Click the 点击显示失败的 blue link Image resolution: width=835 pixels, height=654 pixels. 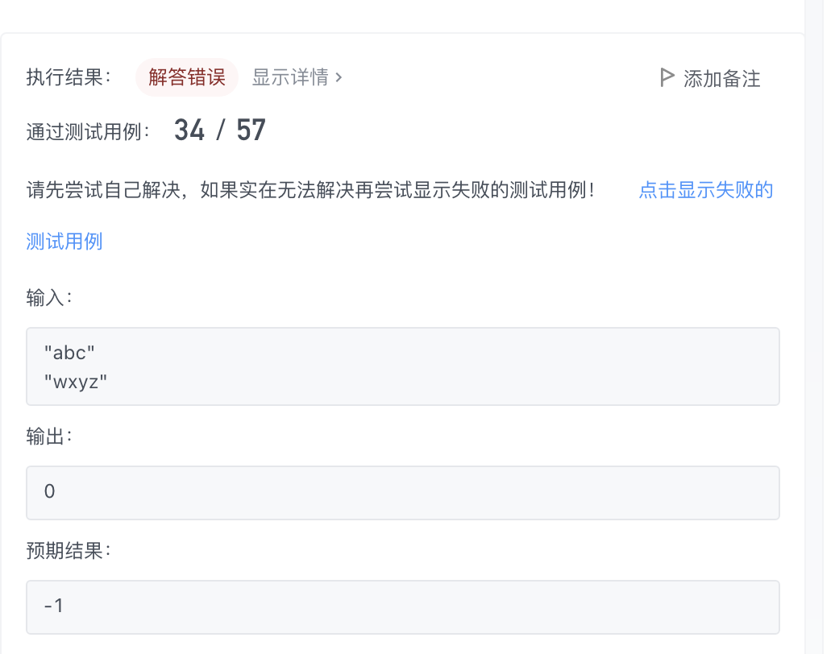(705, 190)
